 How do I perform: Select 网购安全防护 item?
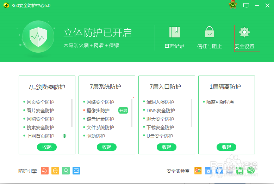click(x=41, y=119)
